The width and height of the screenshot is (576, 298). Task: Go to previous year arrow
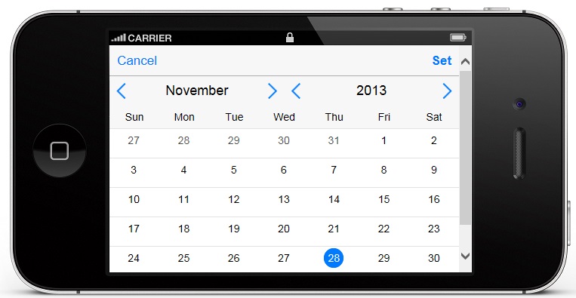point(296,91)
